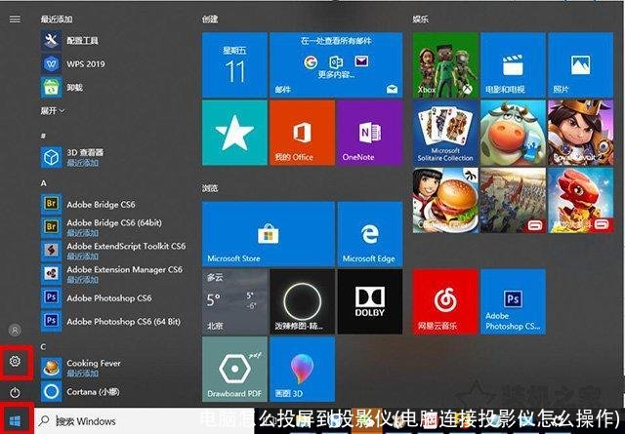The image size is (625, 434).
Task: Click the letter A group header
Action: coord(44,182)
